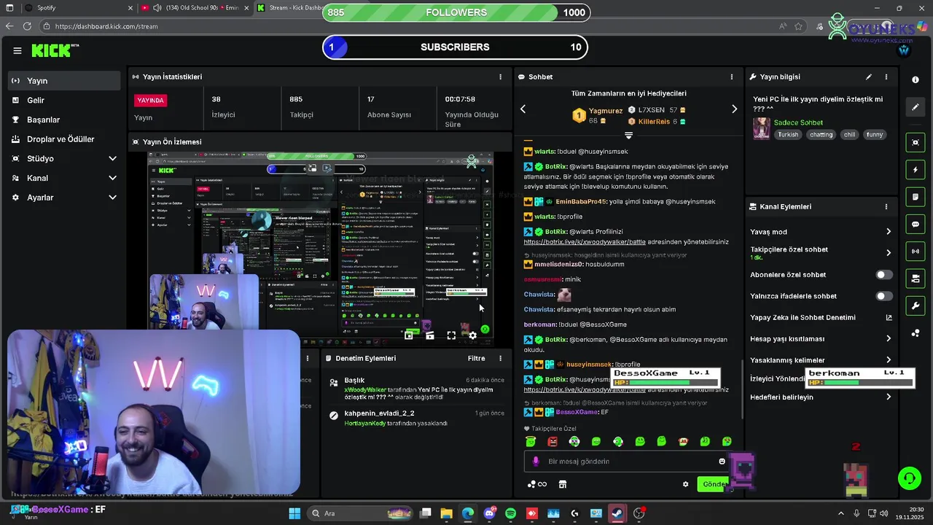Open the hamburger menu beside the Kick logo

coord(17,50)
